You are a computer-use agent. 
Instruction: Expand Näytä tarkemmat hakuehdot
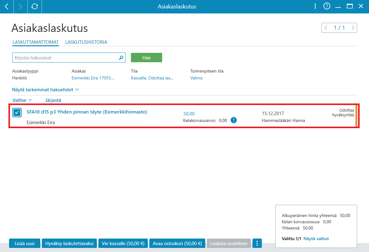pos(45,90)
